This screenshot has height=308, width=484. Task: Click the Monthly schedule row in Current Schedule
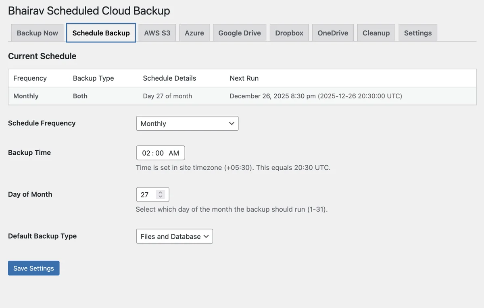click(161, 96)
